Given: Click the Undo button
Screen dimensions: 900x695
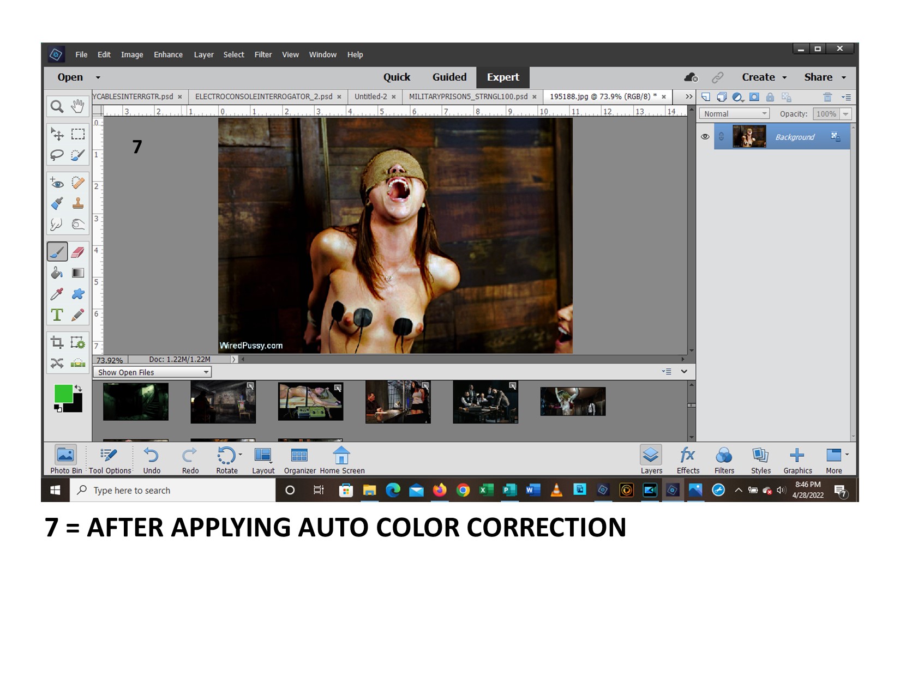Looking at the screenshot, I should 152,460.
